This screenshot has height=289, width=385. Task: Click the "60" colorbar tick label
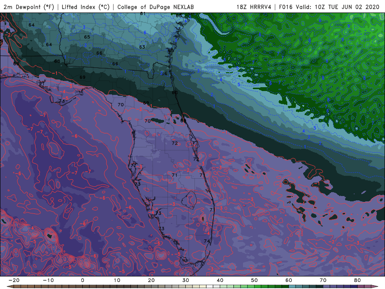[x=289, y=280]
